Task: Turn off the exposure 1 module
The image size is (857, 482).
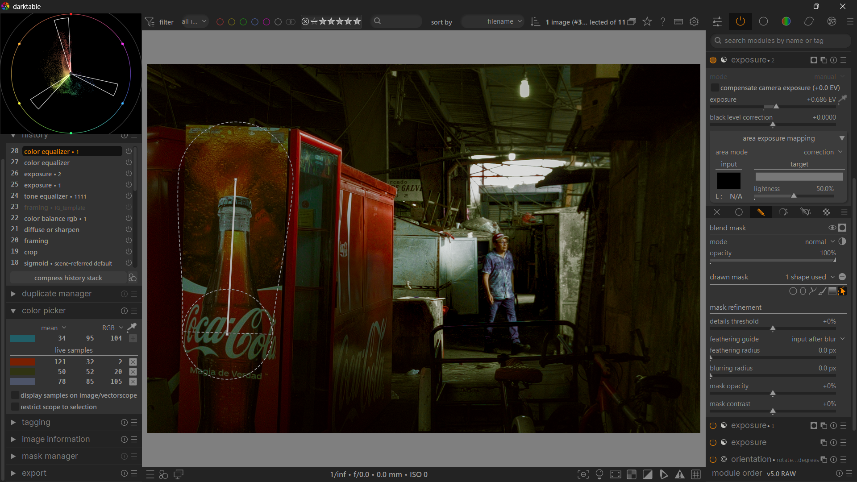Action: (713, 425)
